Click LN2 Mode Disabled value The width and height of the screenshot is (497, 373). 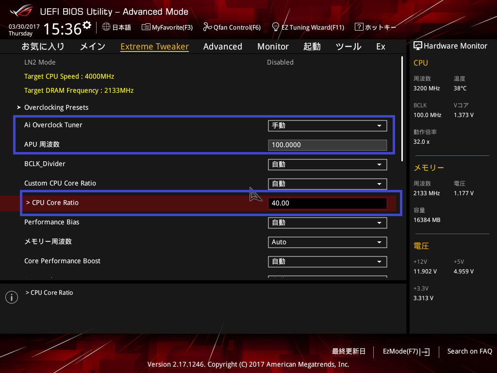280,63
